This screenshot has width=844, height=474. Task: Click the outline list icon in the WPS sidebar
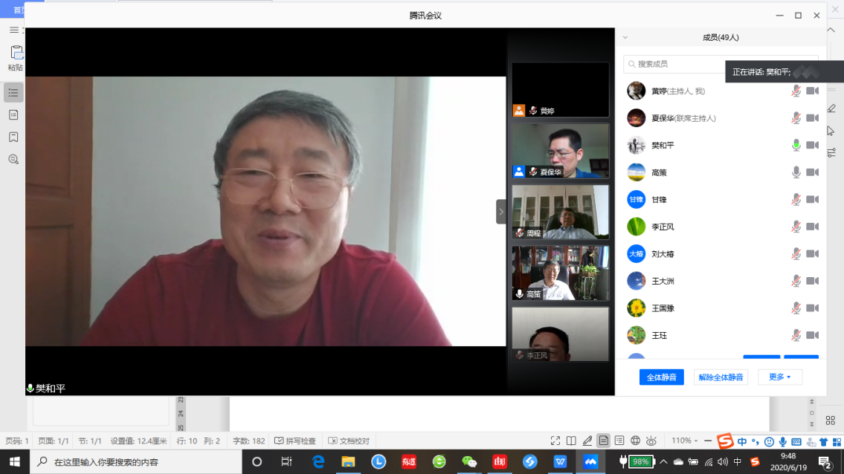(x=13, y=93)
